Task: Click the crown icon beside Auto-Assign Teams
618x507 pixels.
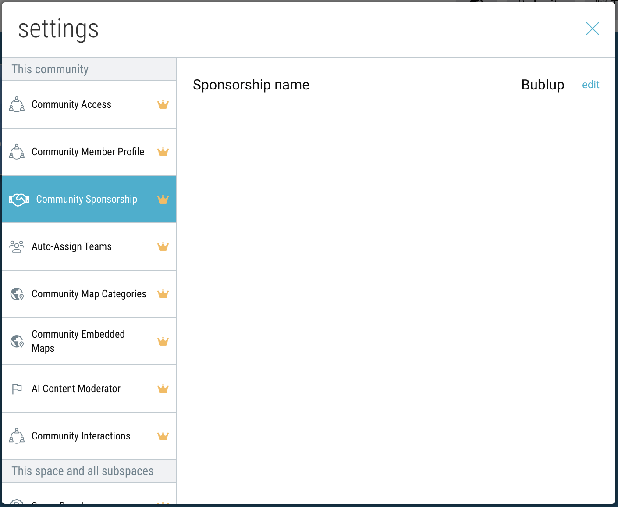Action: [163, 246]
